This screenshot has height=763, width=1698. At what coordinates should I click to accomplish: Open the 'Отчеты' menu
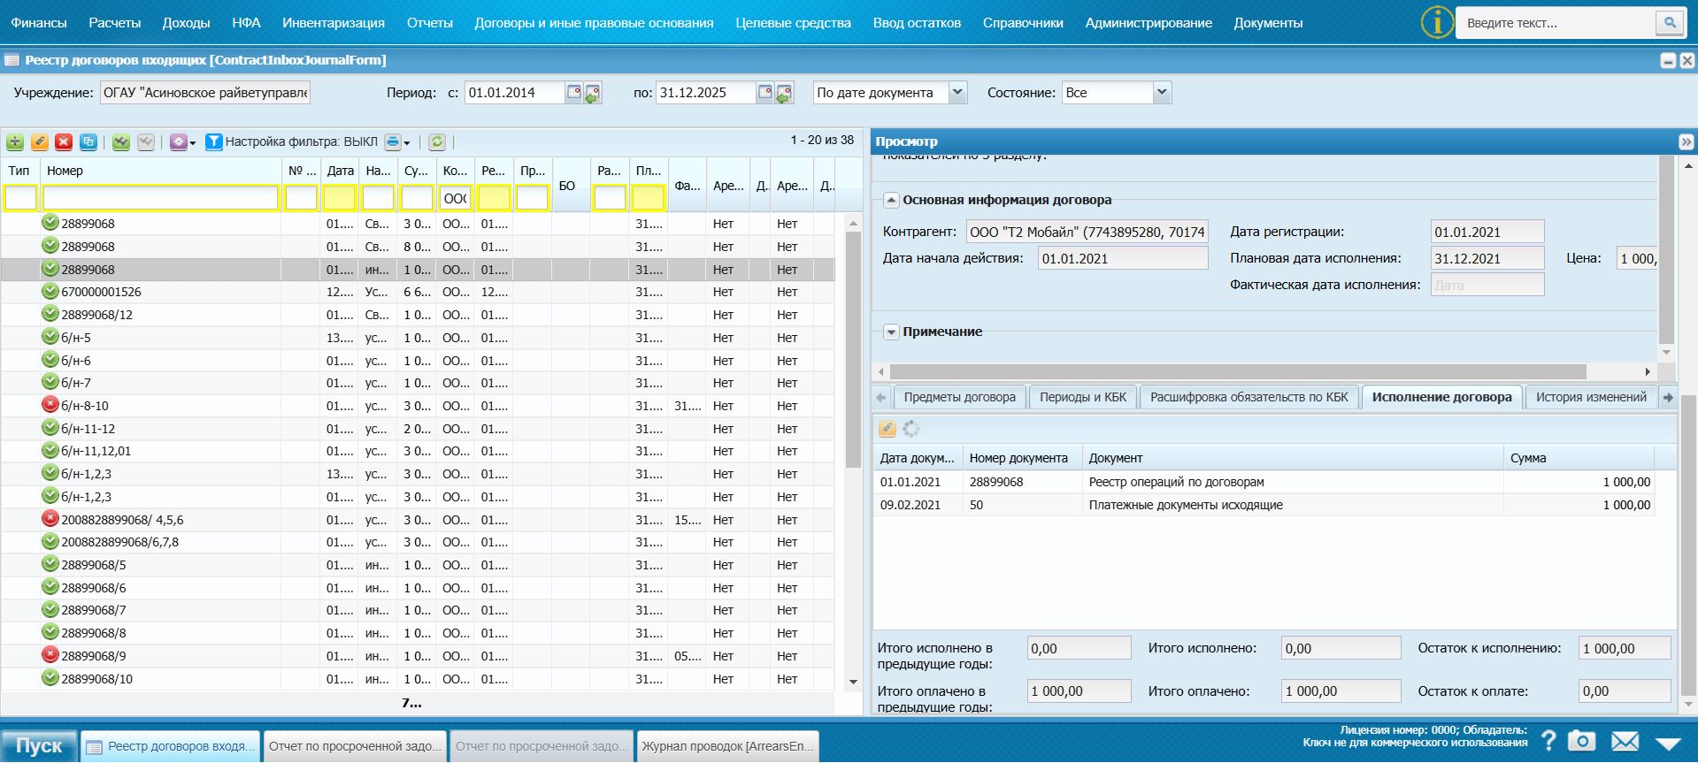pos(429,23)
